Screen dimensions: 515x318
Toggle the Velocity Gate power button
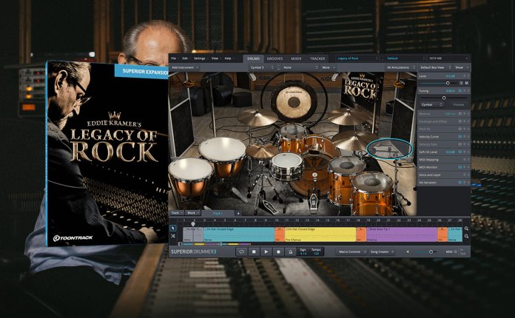pyautogui.click(x=460, y=144)
